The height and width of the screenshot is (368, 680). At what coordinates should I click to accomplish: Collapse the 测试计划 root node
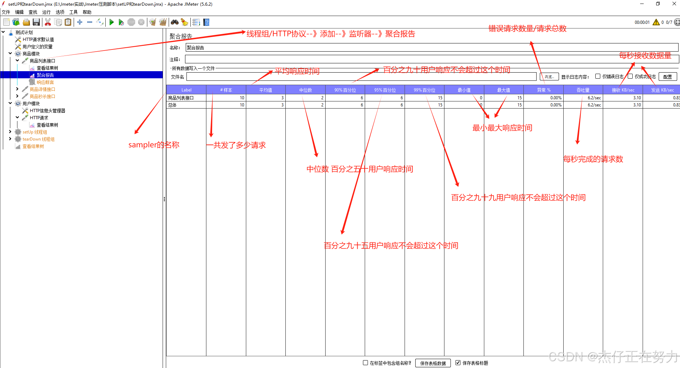(x=3, y=32)
